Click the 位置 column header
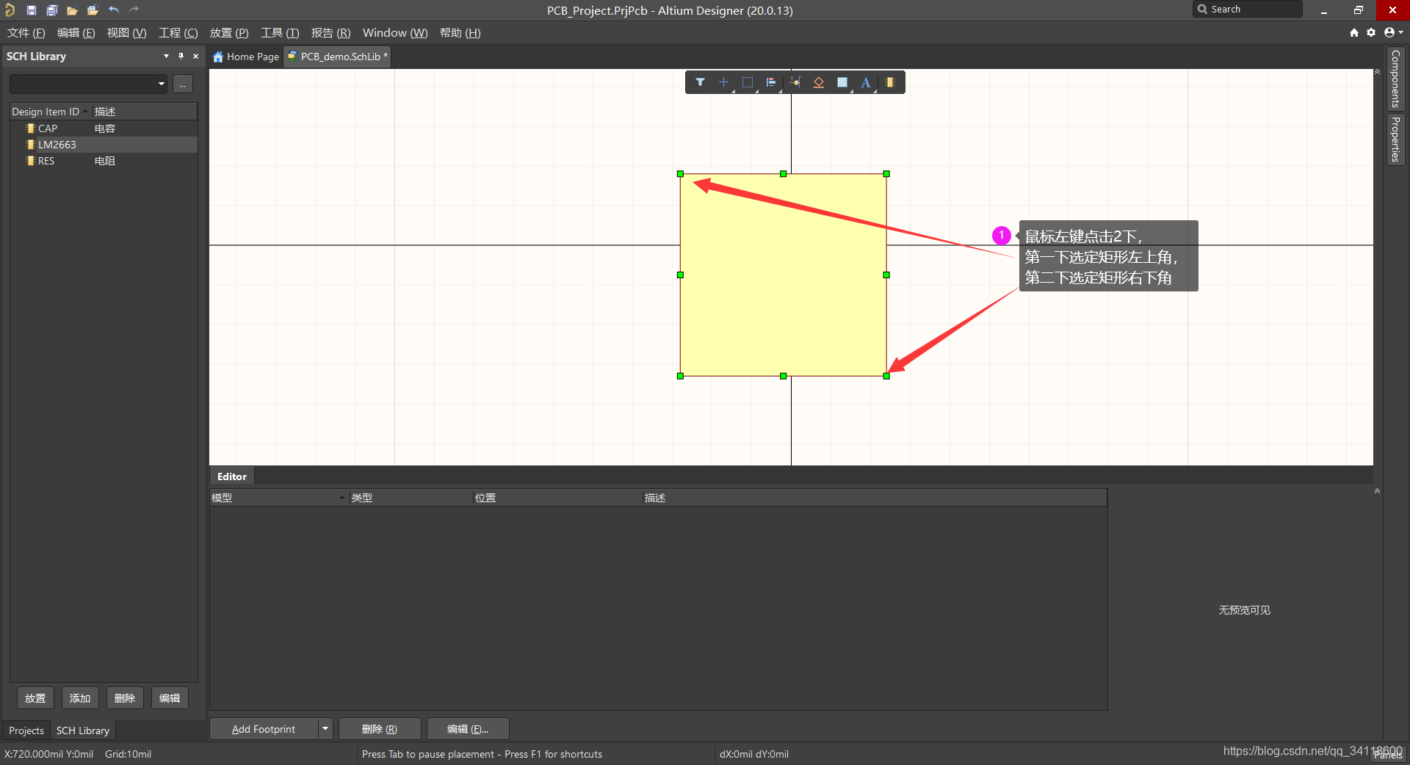Viewport: 1410px width, 765px height. coord(557,498)
